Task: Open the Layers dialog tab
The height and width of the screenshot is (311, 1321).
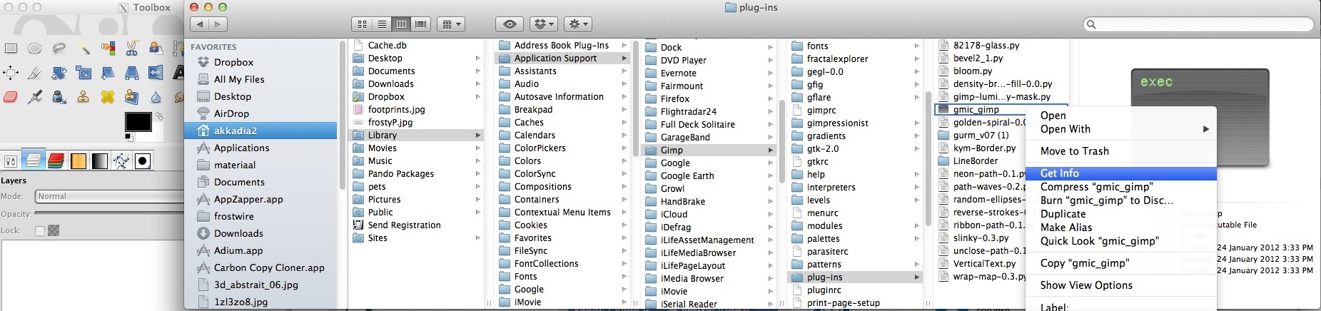Action: (x=32, y=160)
